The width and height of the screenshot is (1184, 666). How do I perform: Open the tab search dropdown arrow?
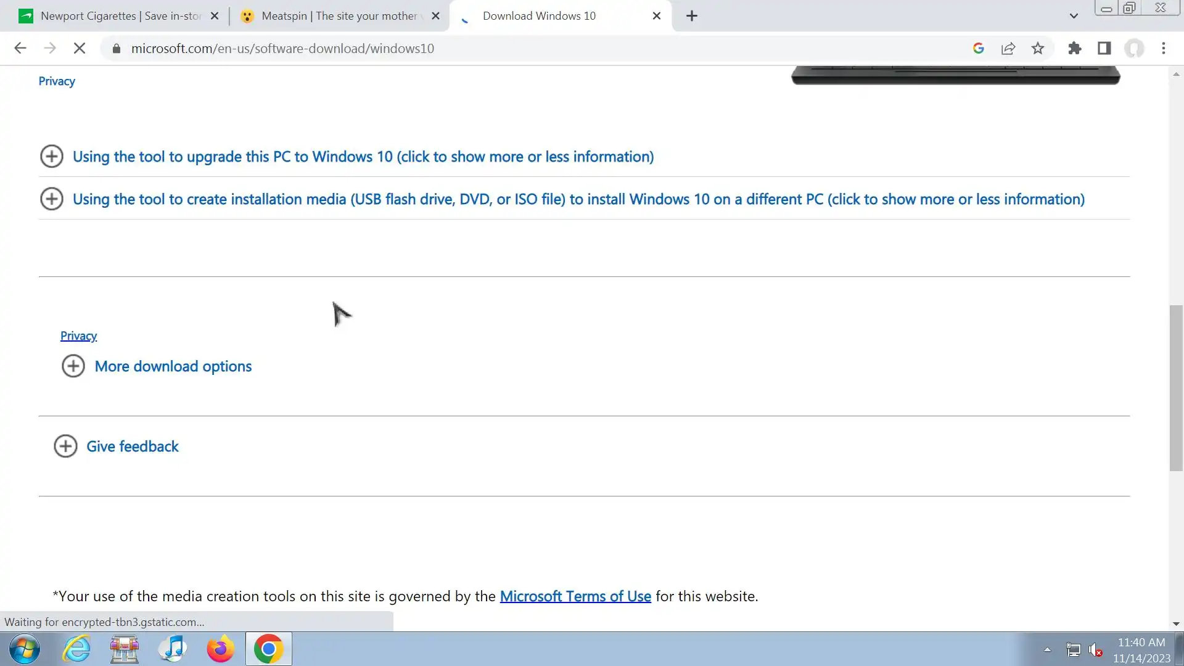tap(1074, 16)
